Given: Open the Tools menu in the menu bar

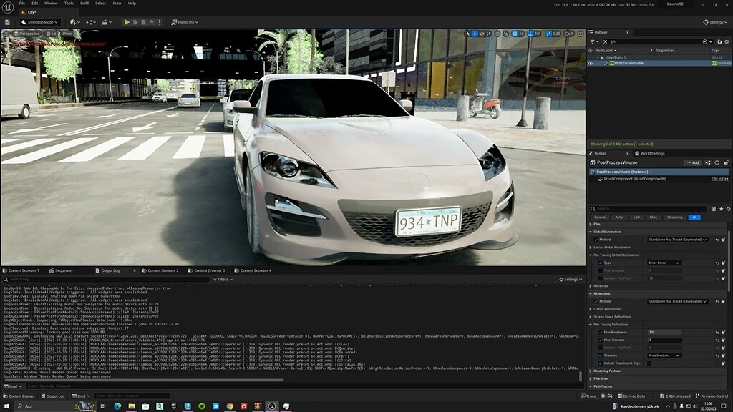Looking at the screenshot, I should pos(68,3).
